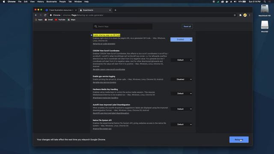The image size is (274, 154).
Task: Reload the page with the refresh icon
Action: pos(45,15)
